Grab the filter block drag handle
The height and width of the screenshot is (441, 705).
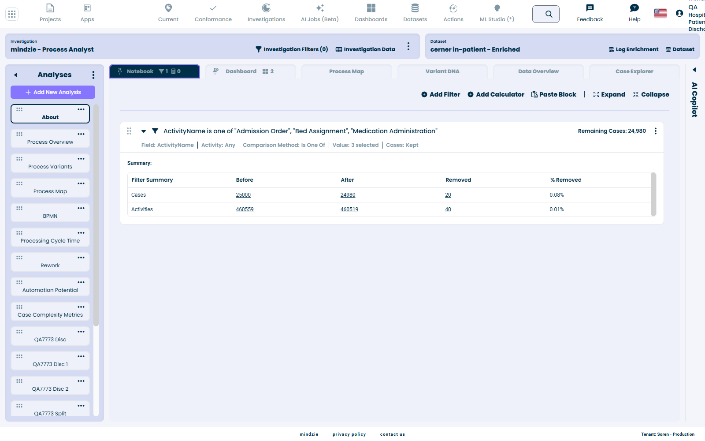tap(129, 131)
